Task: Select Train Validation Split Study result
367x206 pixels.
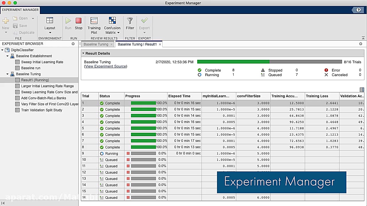Action: point(42,110)
